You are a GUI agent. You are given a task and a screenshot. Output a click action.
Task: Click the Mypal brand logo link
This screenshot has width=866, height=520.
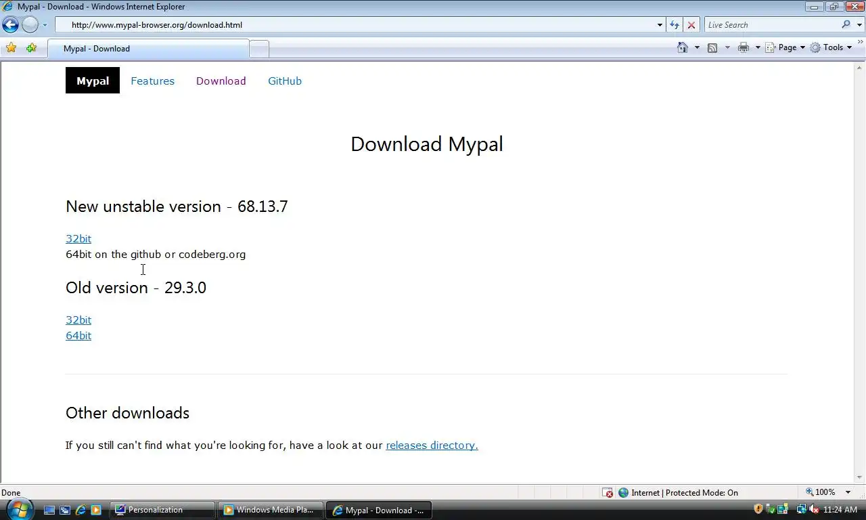(93, 81)
